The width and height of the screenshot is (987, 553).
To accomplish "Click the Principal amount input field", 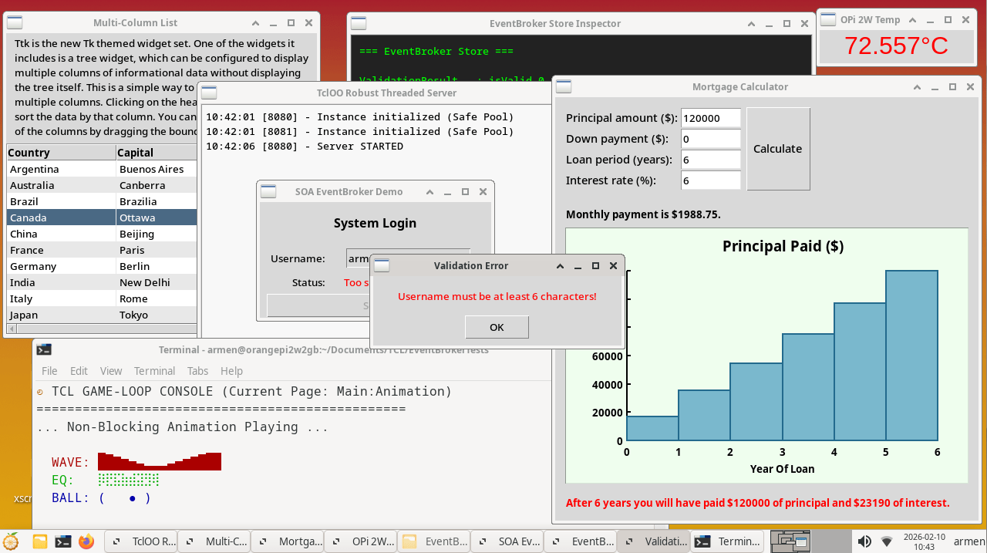I will [710, 118].
